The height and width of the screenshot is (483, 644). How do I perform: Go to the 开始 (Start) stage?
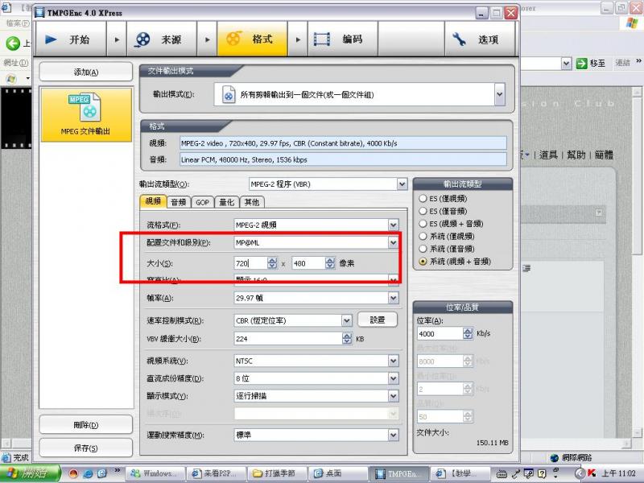tap(72, 39)
